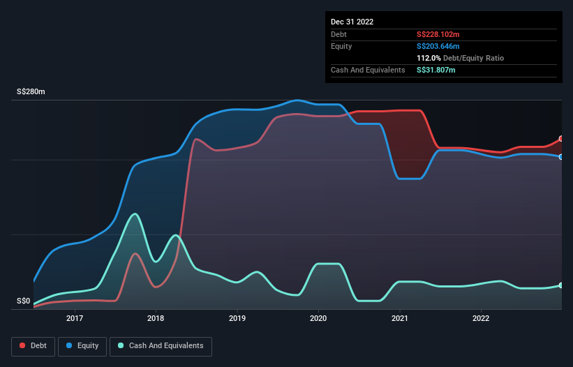Image resolution: width=573 pixels, height=367 pixels.
Task: Click the S$203.646m equity value
Action: [x=438, y=46]
